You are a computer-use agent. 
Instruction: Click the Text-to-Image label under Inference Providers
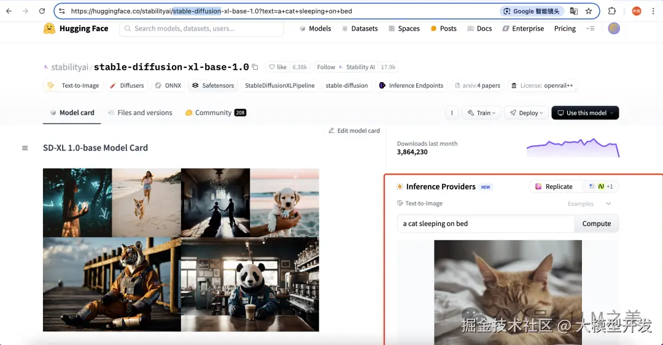[420, 203]
